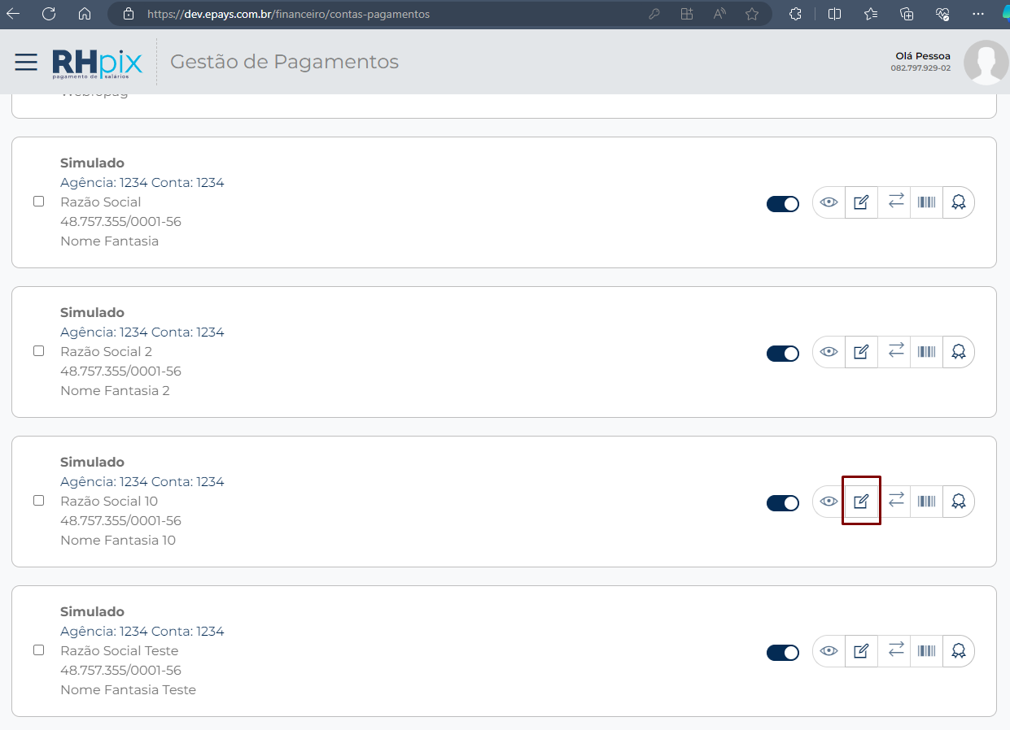The width and height of the screenshot is (1010, 730).
Task: Click the Nome Fantasia Teste text
Action: (128, 689)
